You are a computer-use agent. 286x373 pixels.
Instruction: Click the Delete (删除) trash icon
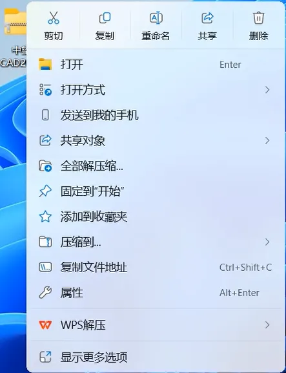[x=258, y=18]
